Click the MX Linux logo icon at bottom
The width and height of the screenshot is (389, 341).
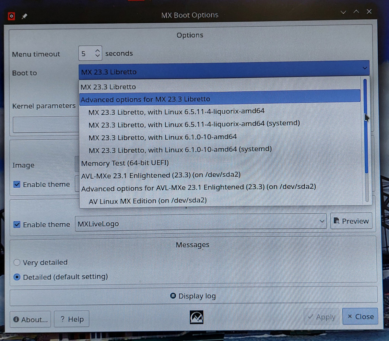tap(196, 317)
